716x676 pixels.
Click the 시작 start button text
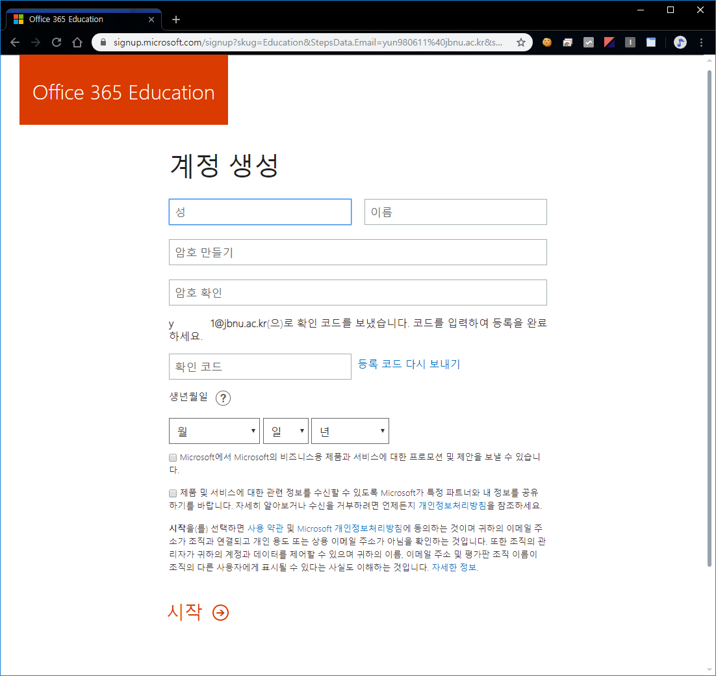(x=185, y=612)
